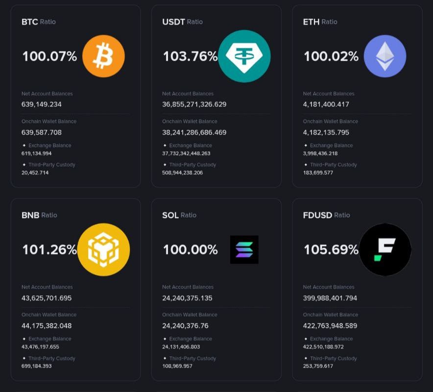Click the BNB Ratio heading
The image size is (433, 392).
(39, 215)
